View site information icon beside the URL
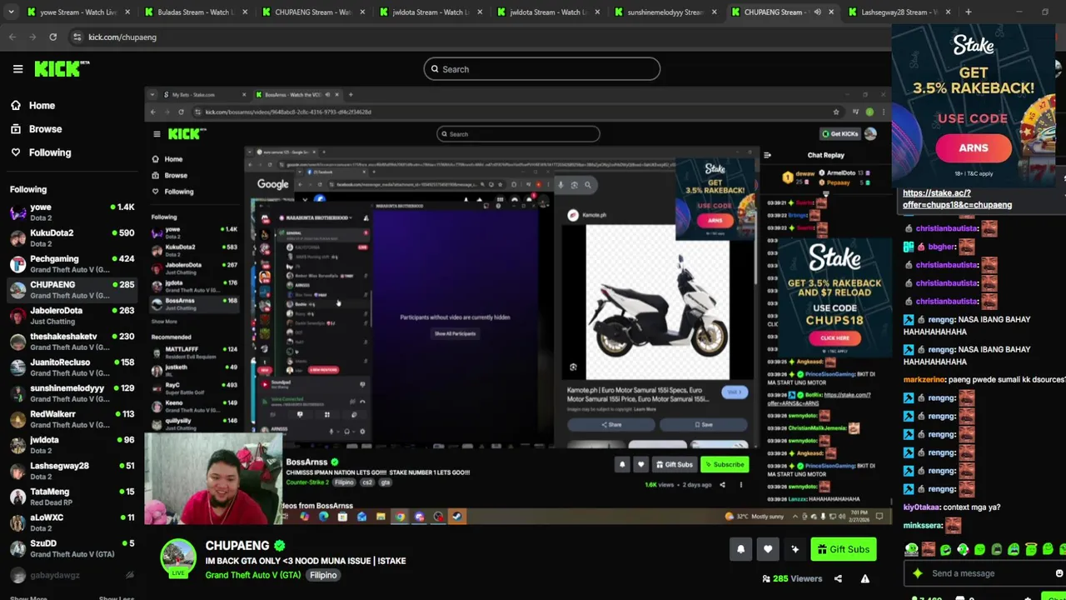The width and height of the screenshot is (1066, 600). 77,37
